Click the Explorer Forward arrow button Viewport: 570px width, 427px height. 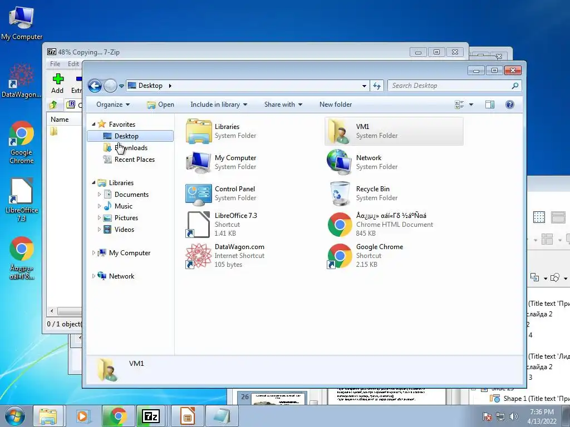coord(110,86)
